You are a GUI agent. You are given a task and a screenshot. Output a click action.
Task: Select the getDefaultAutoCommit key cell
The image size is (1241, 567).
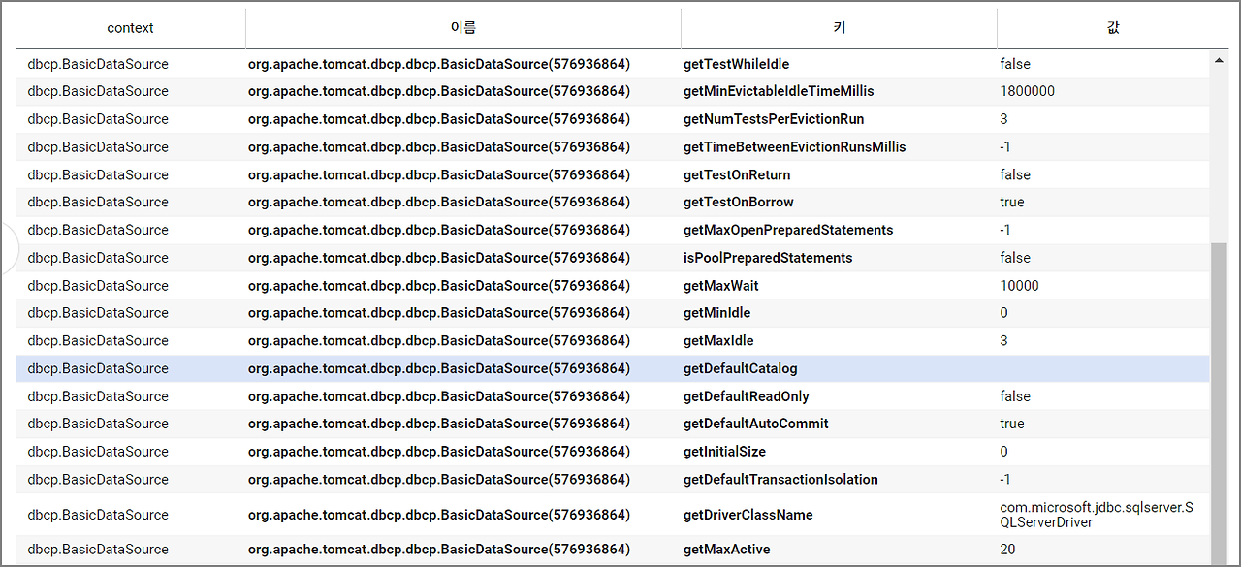(755, 424)
